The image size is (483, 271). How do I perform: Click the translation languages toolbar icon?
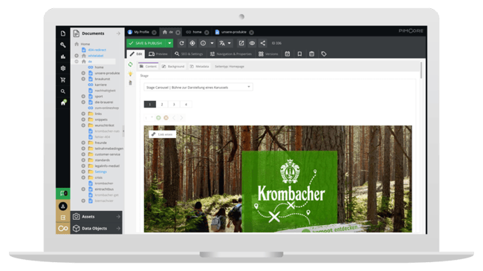(221, 43)
